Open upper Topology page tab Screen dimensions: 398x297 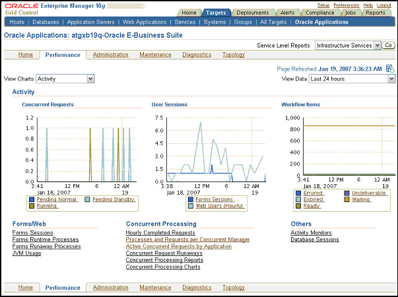tap(234, 55)
